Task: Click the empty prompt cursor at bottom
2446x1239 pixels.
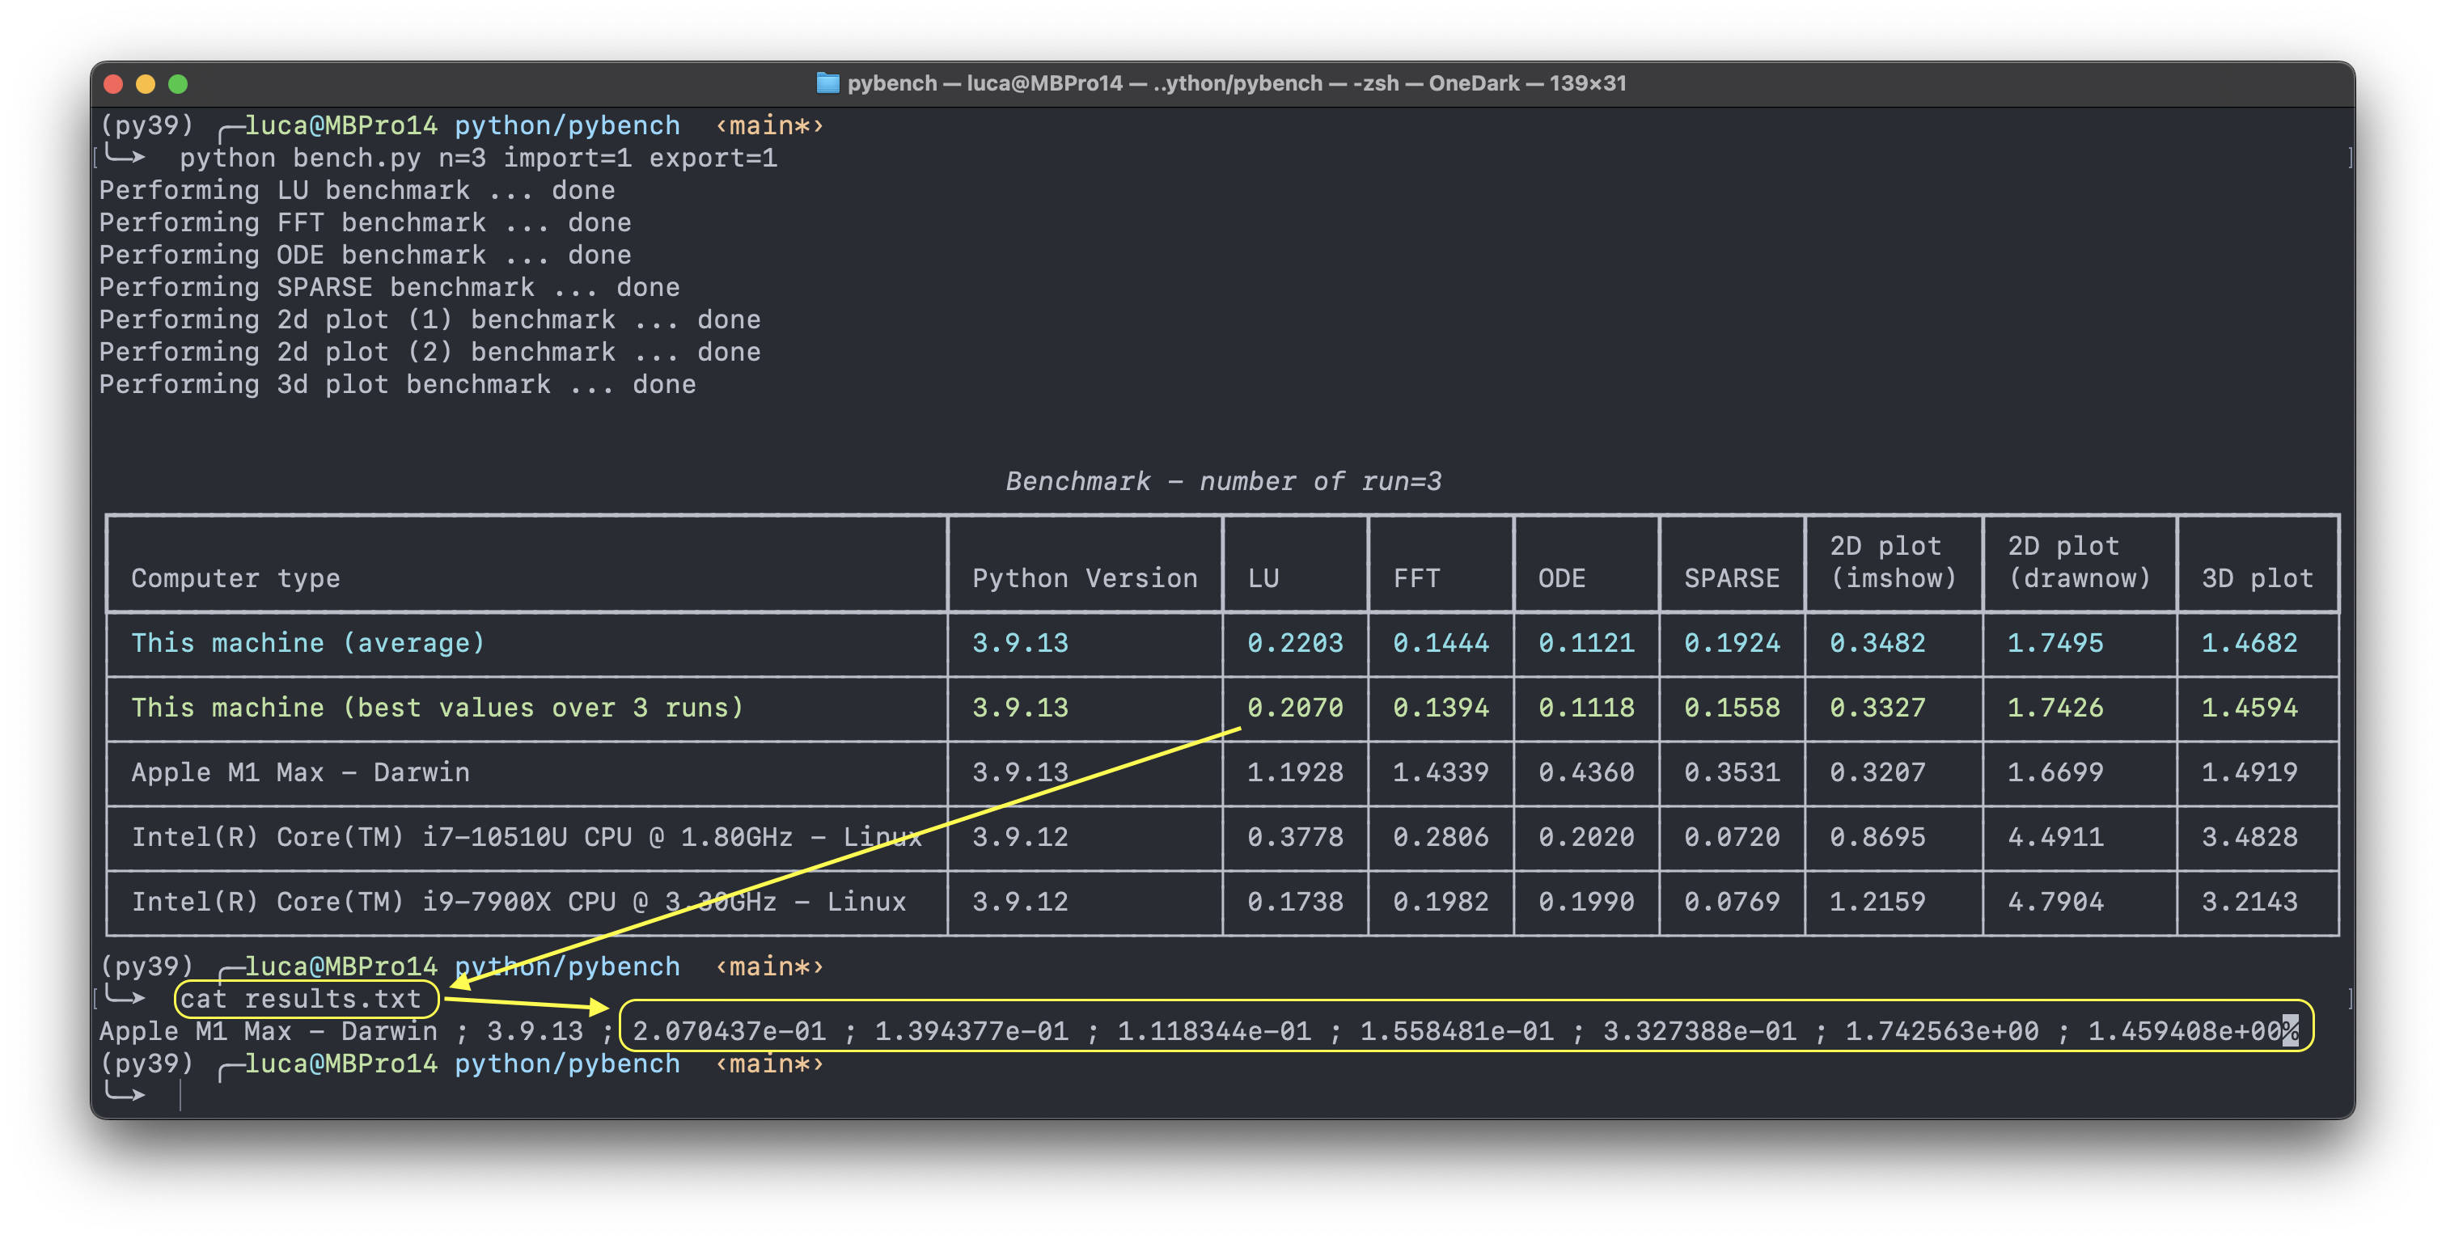Action: [180, 1096]
